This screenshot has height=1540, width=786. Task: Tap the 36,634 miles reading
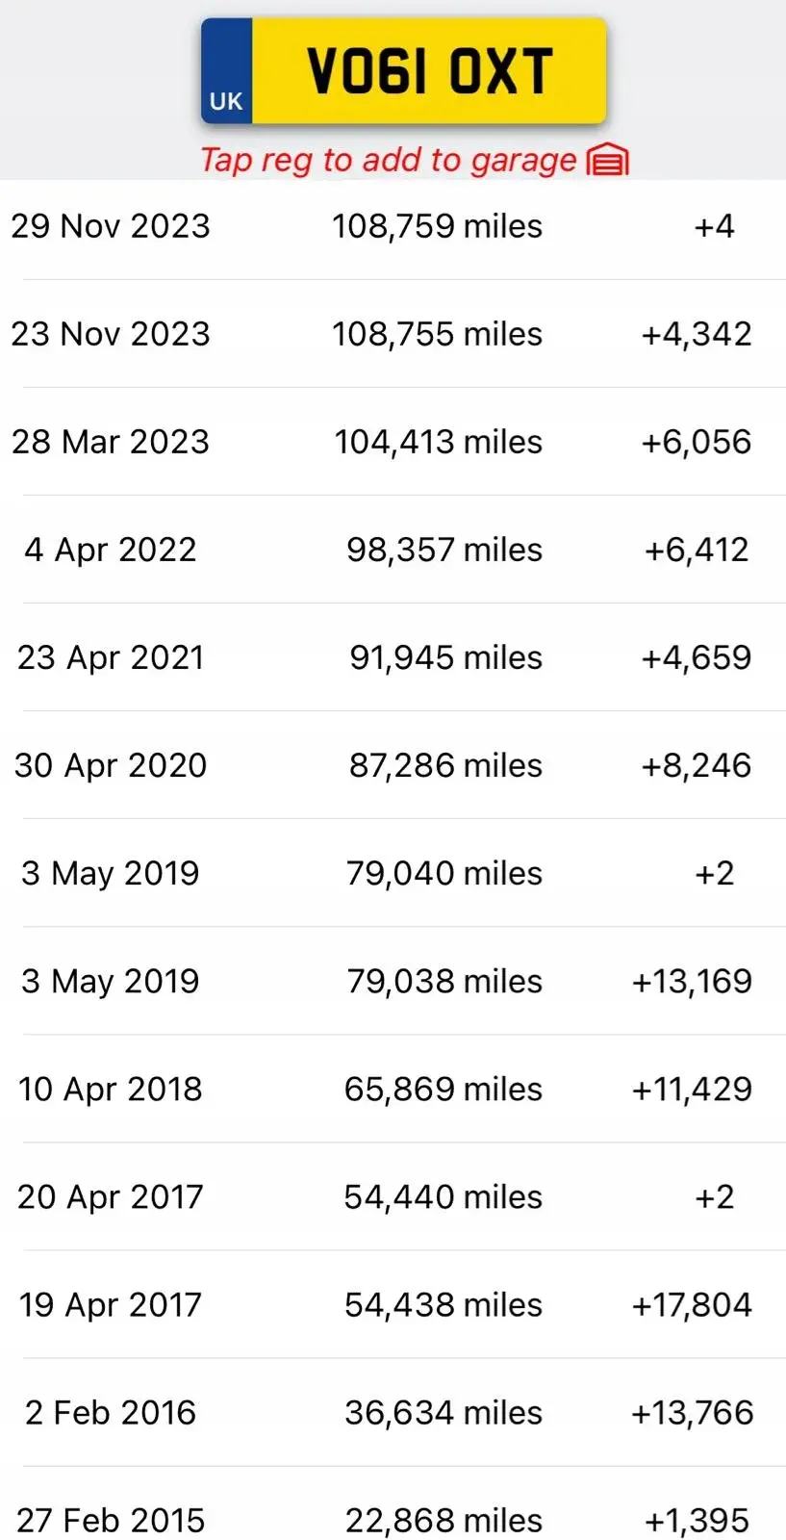pyautogui.click(x=444, y=1412)
